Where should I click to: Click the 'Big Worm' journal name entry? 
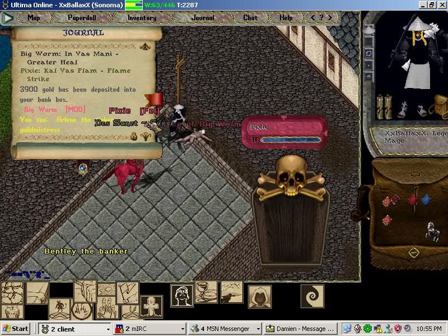pos(55,109)
